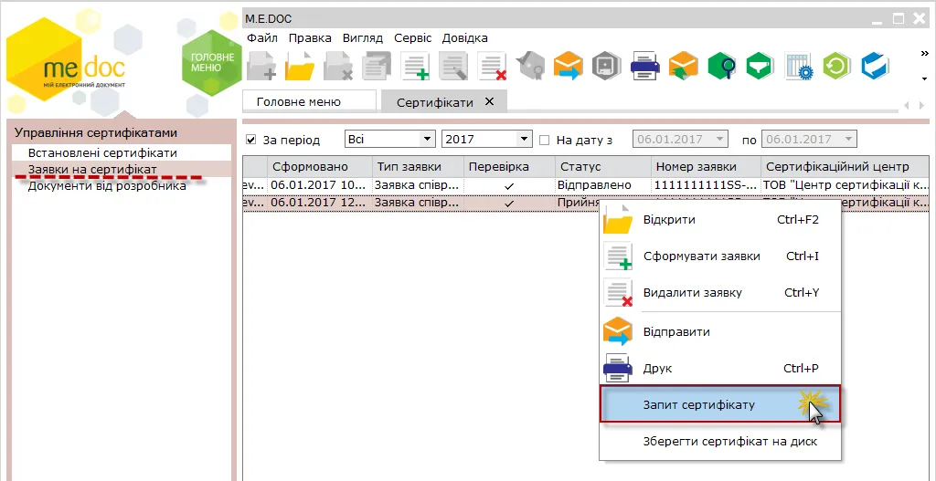Click the receive mail envelope with green arrow
Image resolution: width=936 pixels, height=481 pixels.
pyautogui.click(x=683, y=66)
